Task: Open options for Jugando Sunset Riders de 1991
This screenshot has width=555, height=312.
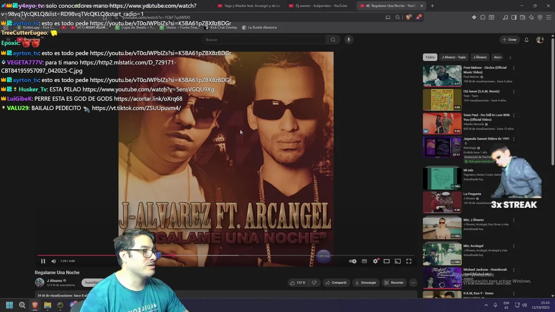Action: 514,139
